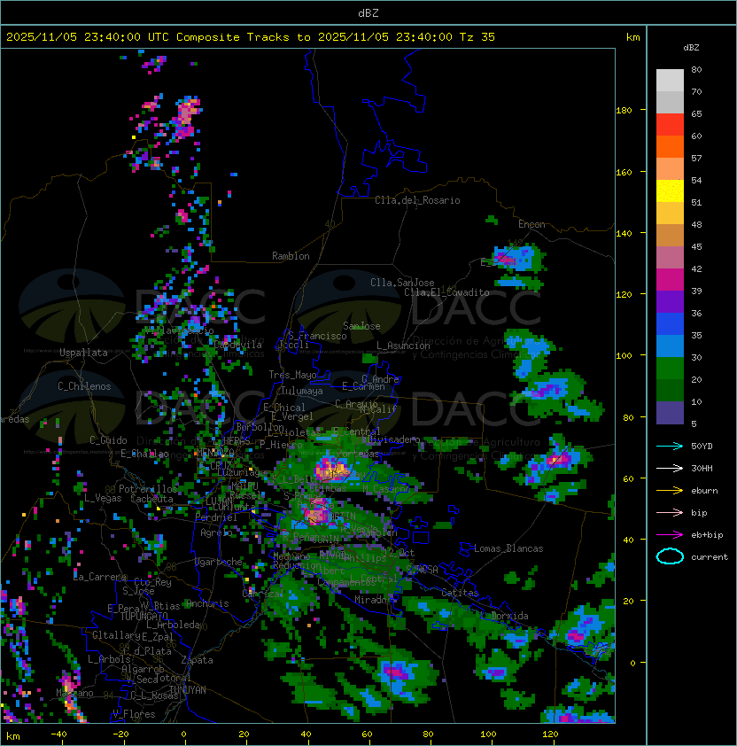Click the Composite Tracks timestamp header
This screenshot has width=737, height=746.
(251, 37)
